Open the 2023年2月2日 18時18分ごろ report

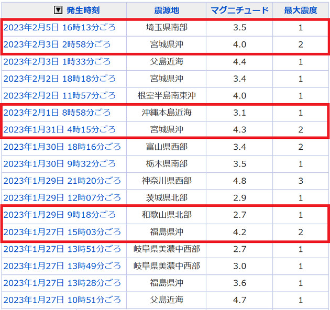pos(59,79)
